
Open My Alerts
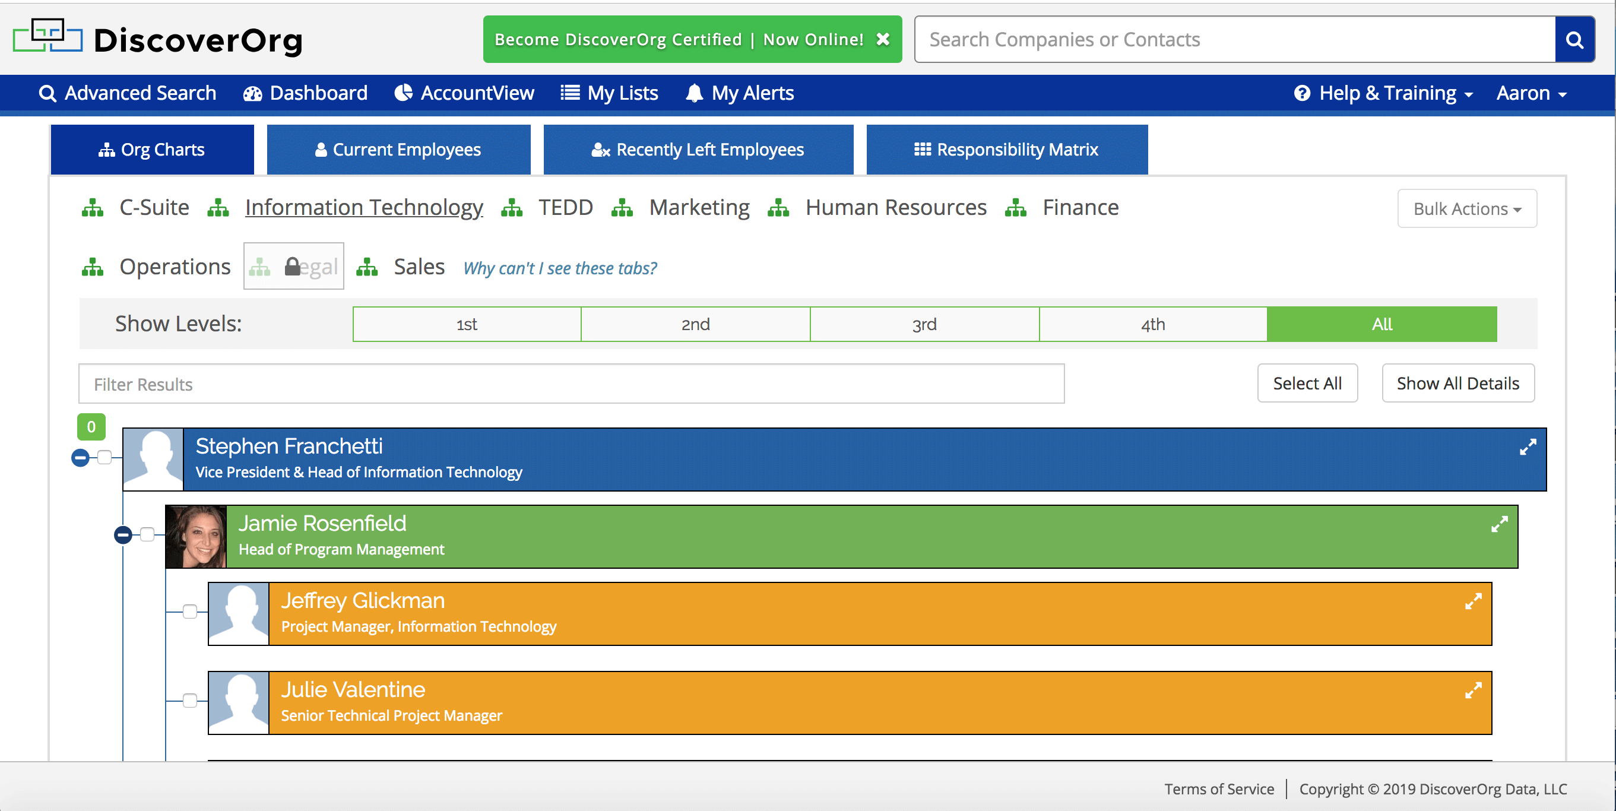coord(740,93)
